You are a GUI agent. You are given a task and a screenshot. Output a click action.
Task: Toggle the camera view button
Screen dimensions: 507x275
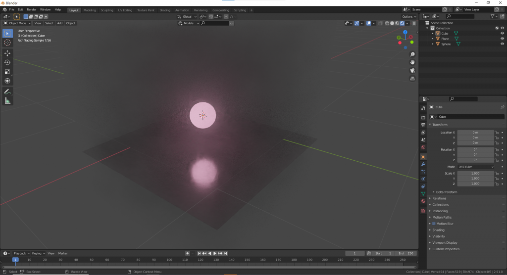[412, 70]
